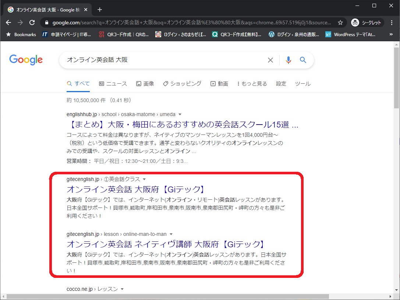This screenshot has width=400, height=300.
Task: Open 申請マイページ IT bookmark
Action: coord(66,35)
